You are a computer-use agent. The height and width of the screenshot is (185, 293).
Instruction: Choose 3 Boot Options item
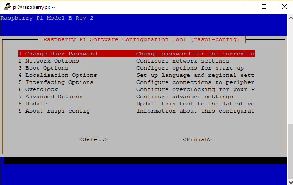point(136,68)
